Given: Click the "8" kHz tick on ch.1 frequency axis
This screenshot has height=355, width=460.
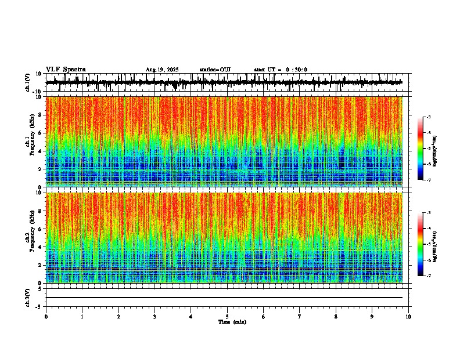Looking at the screenshot, I should 41,115.
